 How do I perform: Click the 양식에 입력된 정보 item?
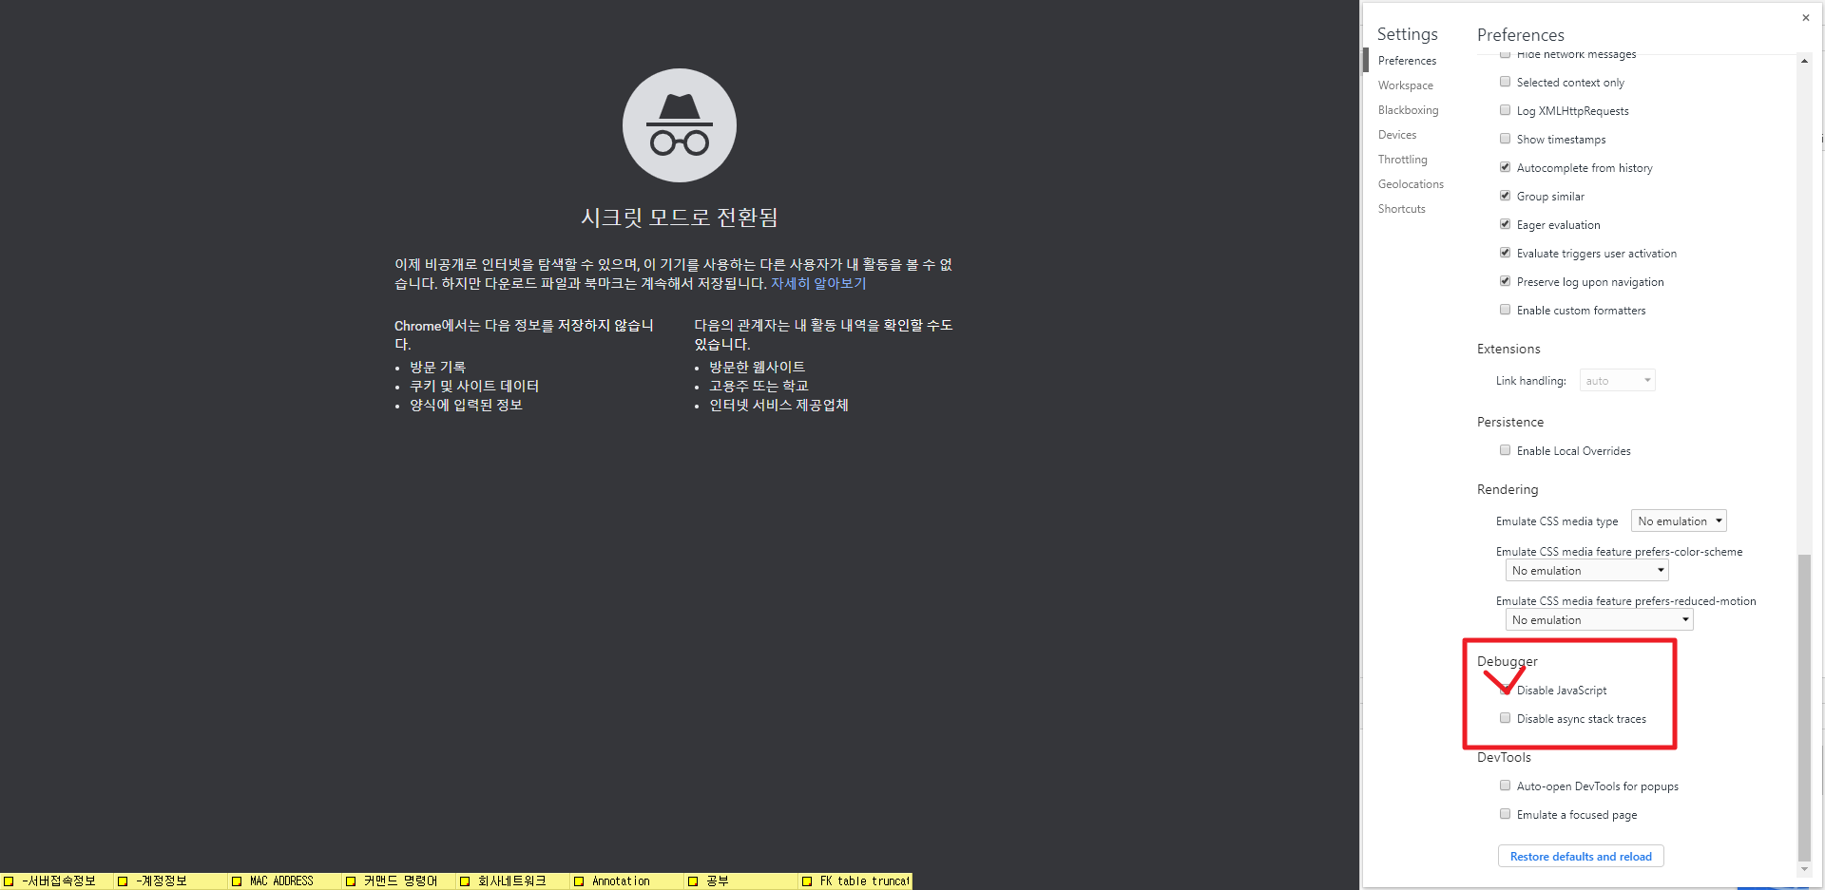pyautogui.click(x=466, y=405)
